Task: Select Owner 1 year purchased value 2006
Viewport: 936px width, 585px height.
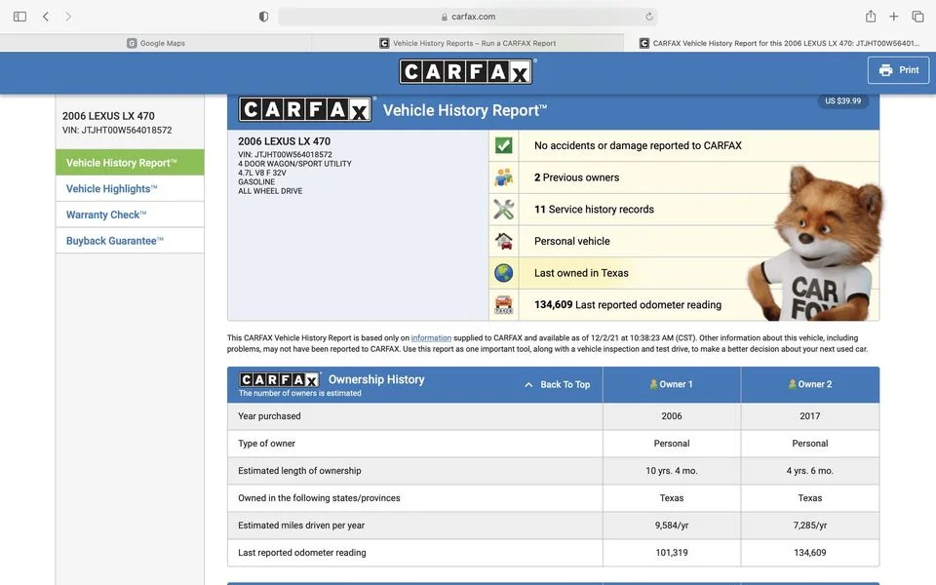Action: pos(672,416)
